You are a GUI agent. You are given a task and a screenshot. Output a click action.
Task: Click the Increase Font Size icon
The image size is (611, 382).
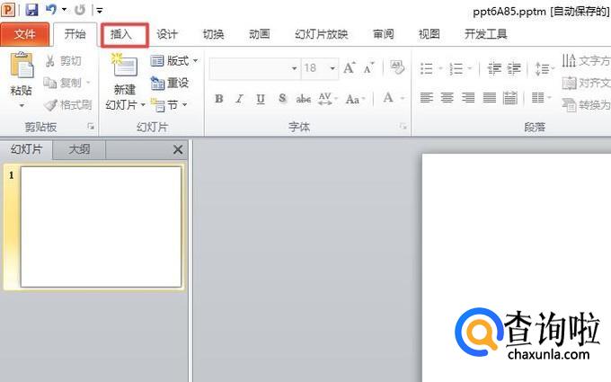[x=350, y=68]
